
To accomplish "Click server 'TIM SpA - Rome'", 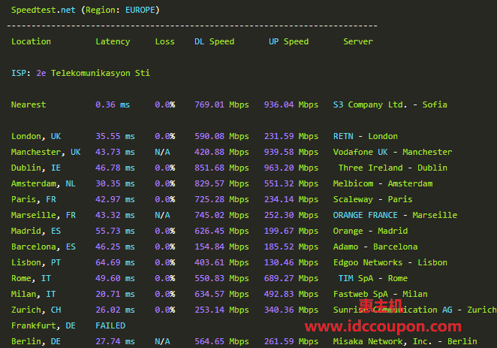I will click(372, 278).
